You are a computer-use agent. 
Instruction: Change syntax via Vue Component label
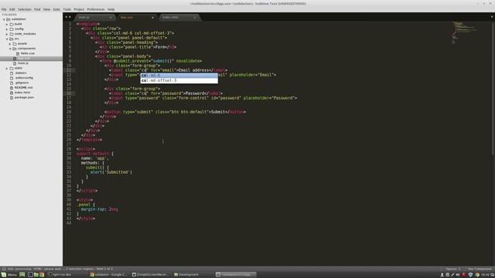(x=480, y=269)
